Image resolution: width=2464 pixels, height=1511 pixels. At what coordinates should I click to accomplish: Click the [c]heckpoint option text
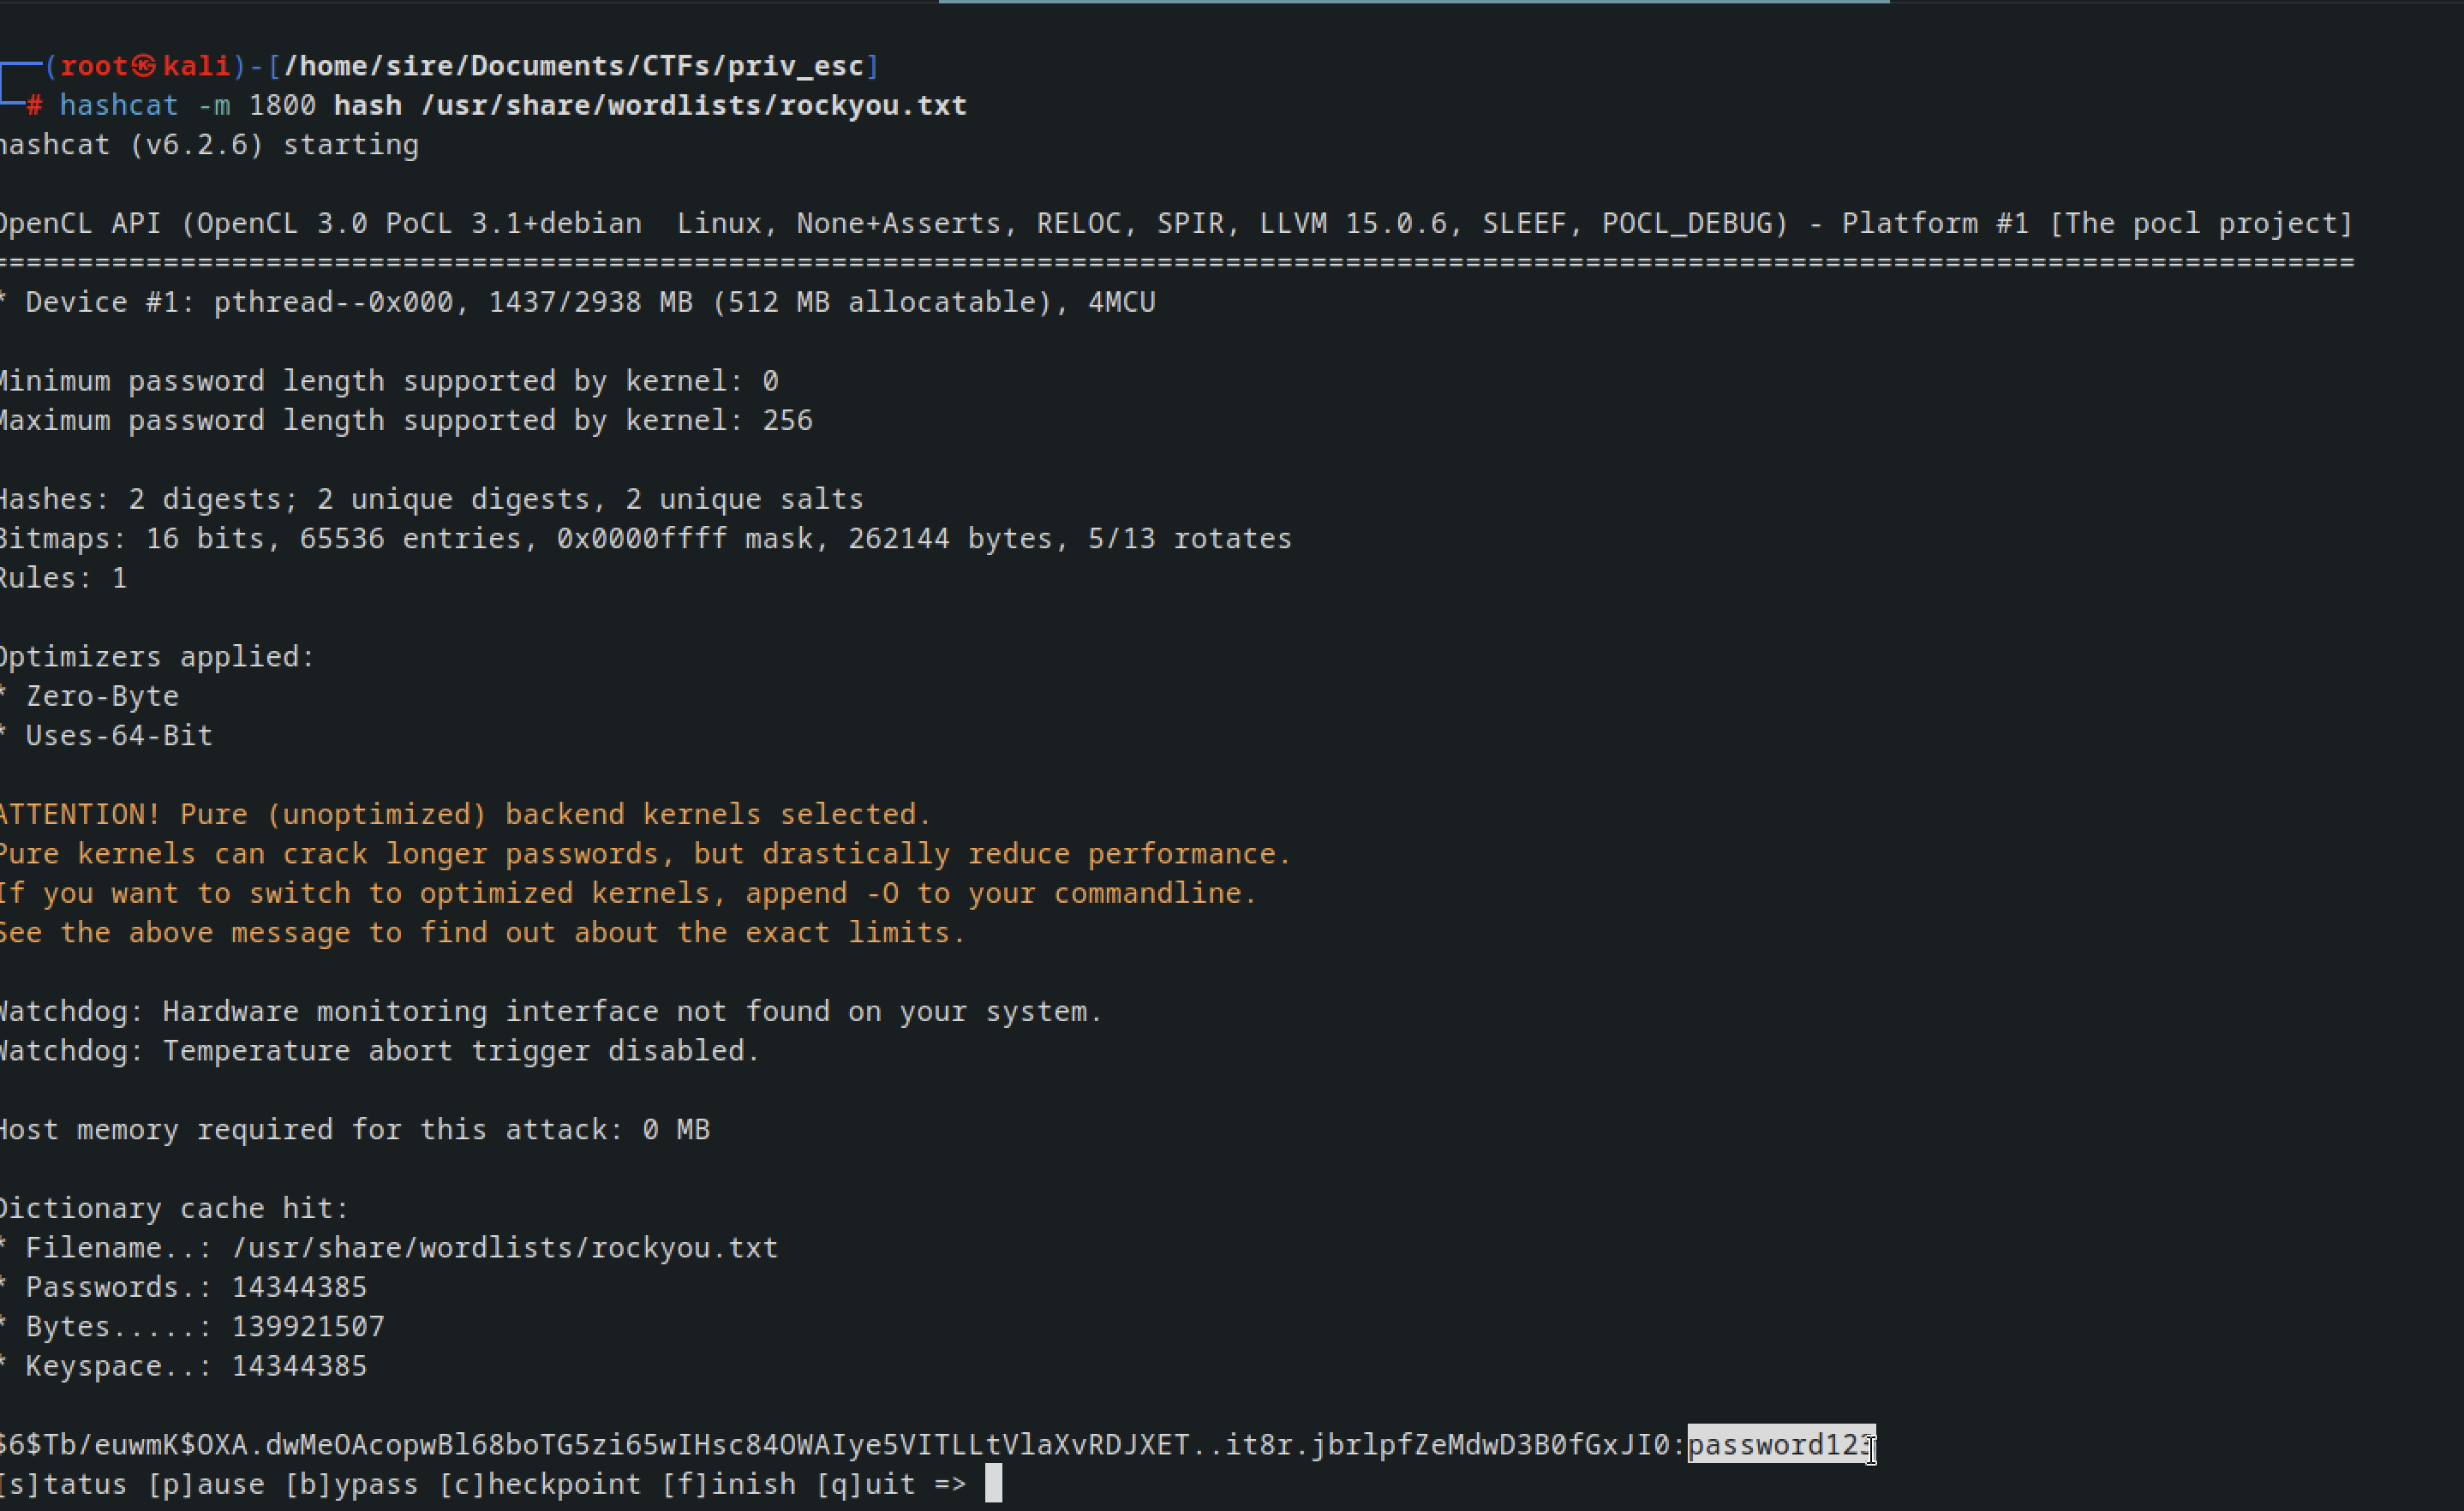coord(539,1484)
